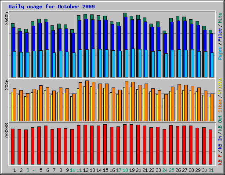
Task: Pick day 5 axis label
Action: 41,170
